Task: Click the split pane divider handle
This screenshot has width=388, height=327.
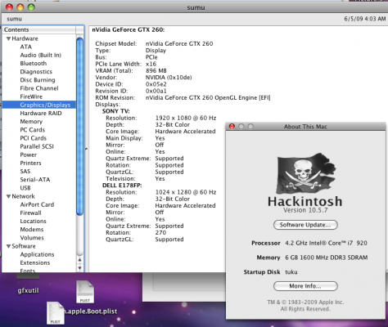Action: [87, 149]
